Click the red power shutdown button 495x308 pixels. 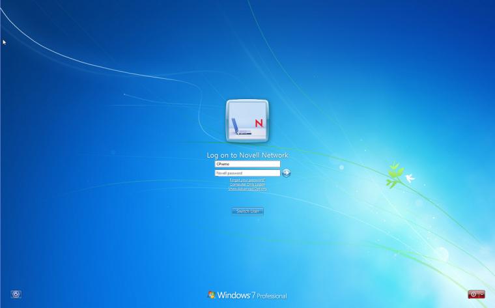point(474,294)
